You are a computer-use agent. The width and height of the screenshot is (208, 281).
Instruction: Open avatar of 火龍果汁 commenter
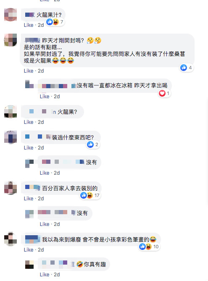tap(11, 15)
